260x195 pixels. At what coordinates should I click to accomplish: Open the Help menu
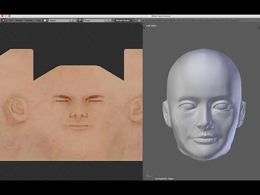click(x=38, y=21)
